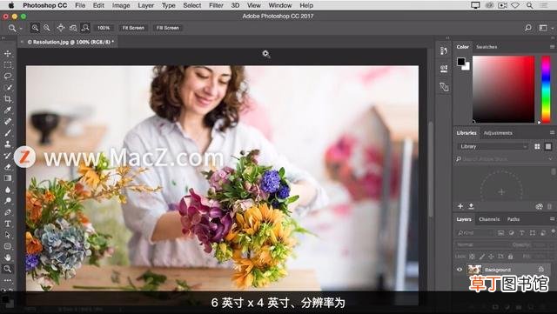Switch to the Adjustments tab
Image resolution: width=557 pixels, height=314 pixels.
click(498, 133)
